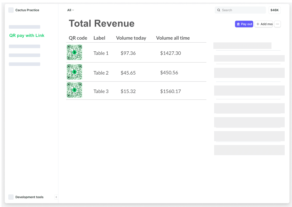This screenshot has height=207, width=292.
Task: Click the search magnifier icon
Action: tap(219, 10)
